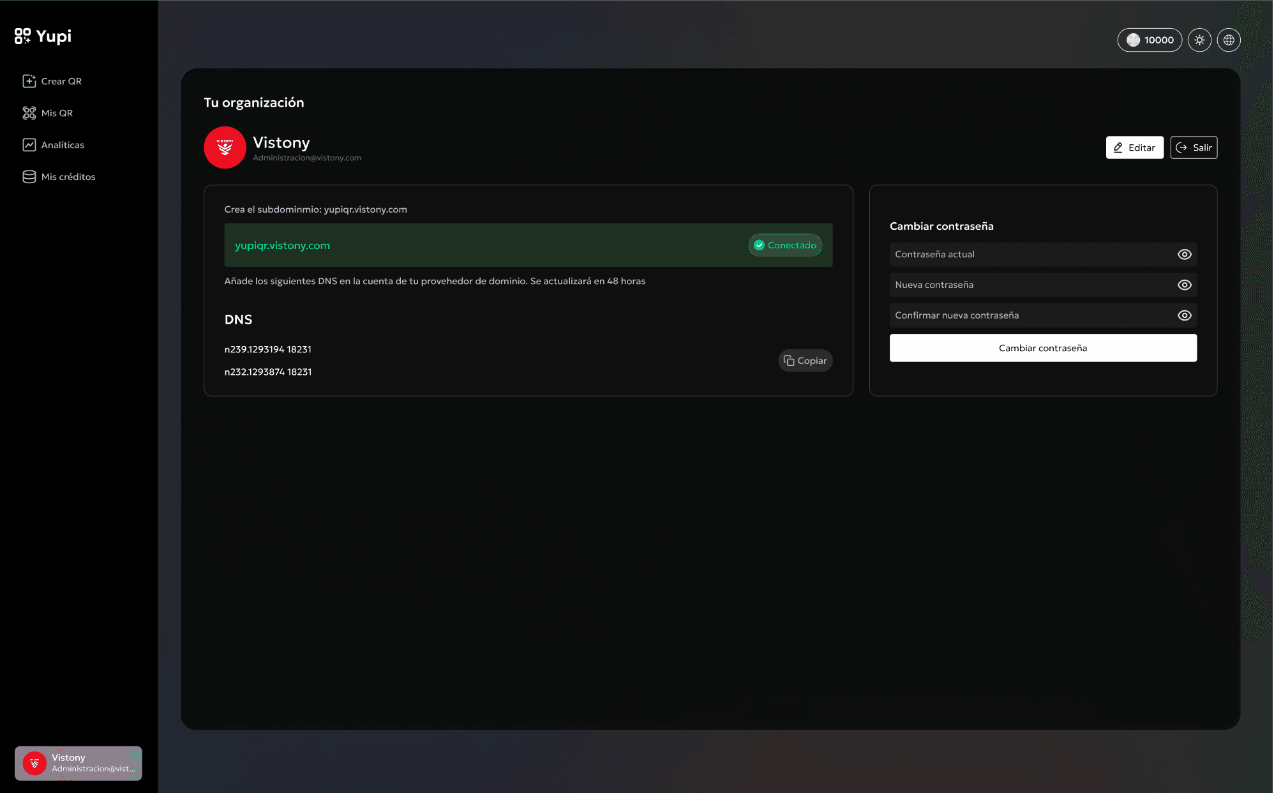1274x793 pixels.
Task: Go to Mis QR section
Action: tap(48, 113)
